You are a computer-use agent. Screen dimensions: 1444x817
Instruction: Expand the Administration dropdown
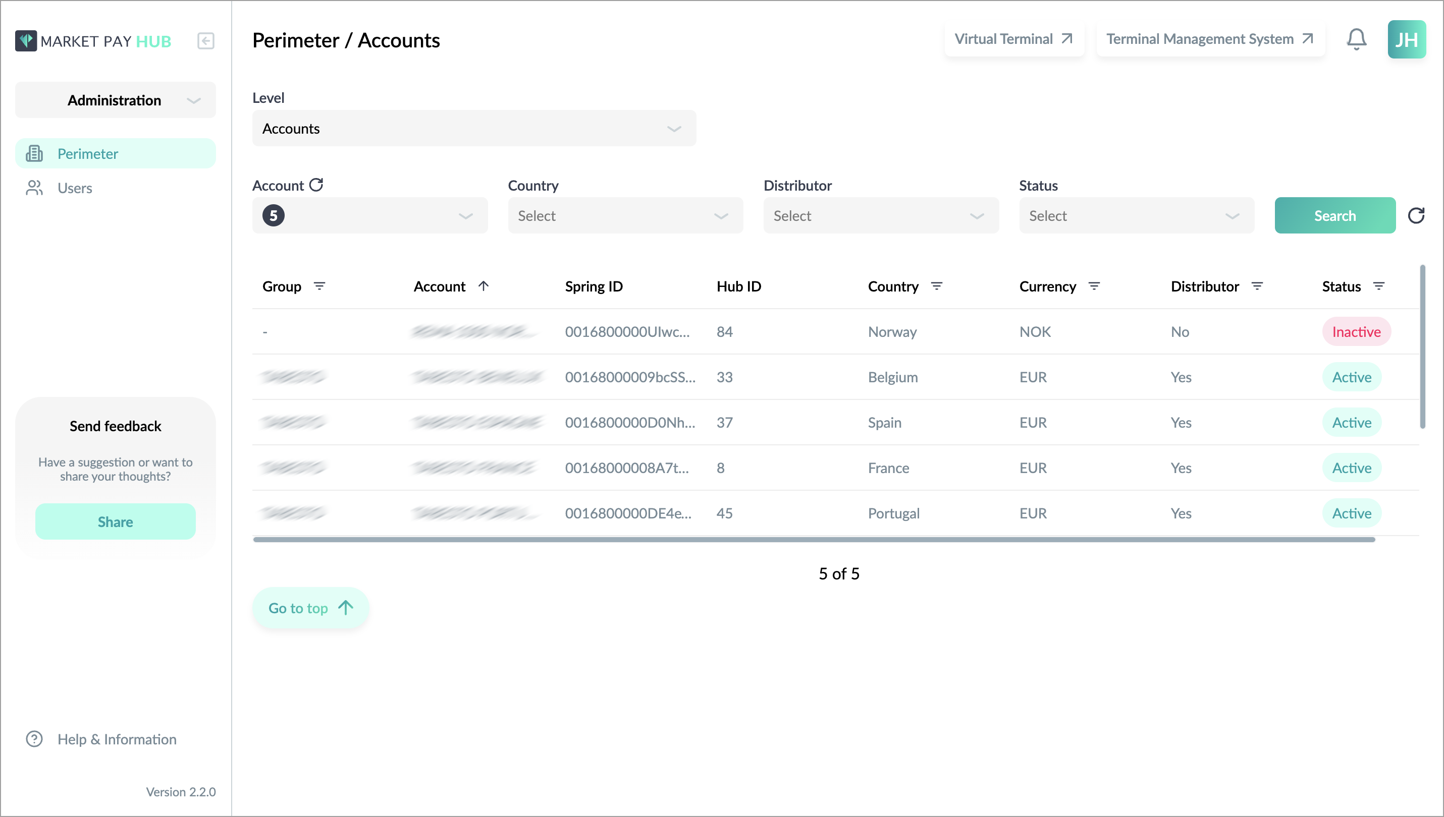(116, 100)
